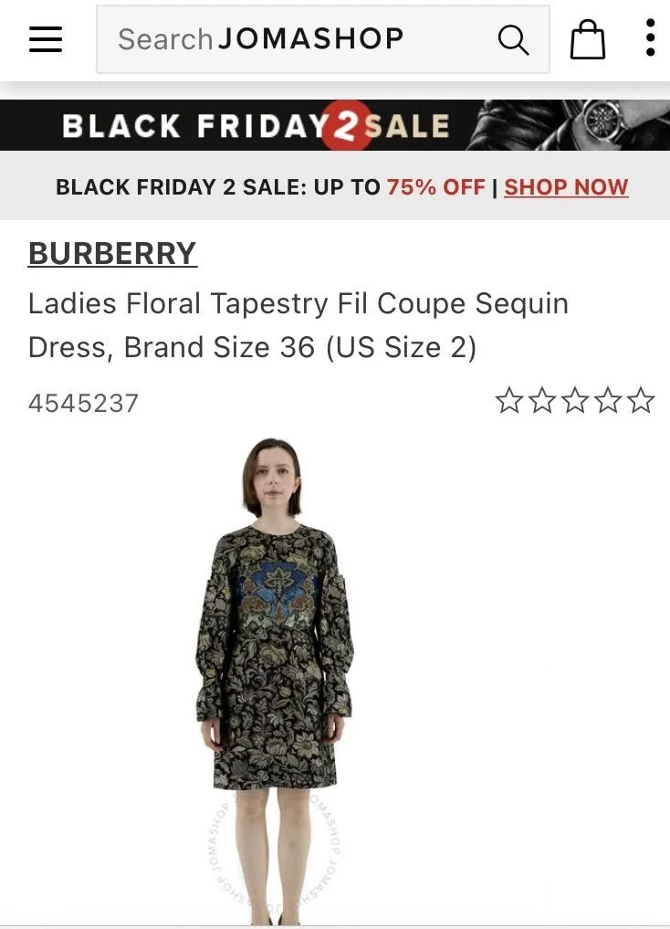Click the fourth rating star

pos(608,400)
